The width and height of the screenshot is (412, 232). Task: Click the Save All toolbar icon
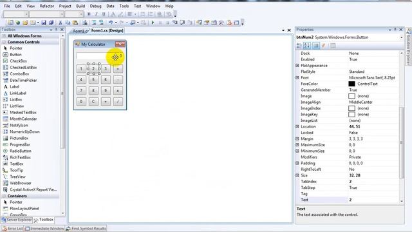[51, 23]
